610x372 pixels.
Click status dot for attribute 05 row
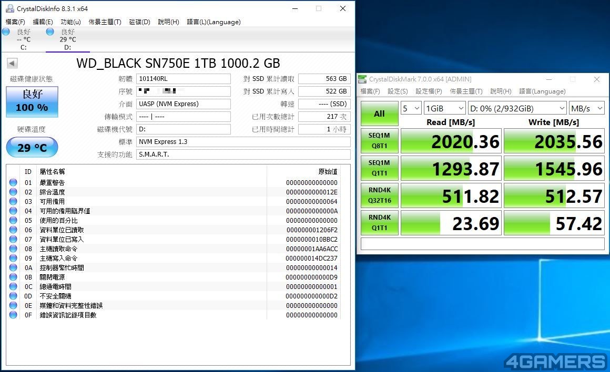(13, 220)
